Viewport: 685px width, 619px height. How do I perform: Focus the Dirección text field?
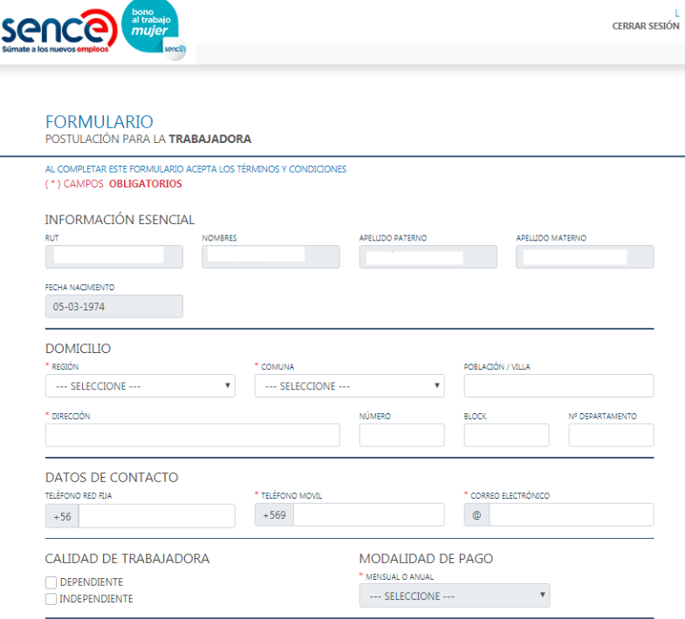click(x=192, y=435)
